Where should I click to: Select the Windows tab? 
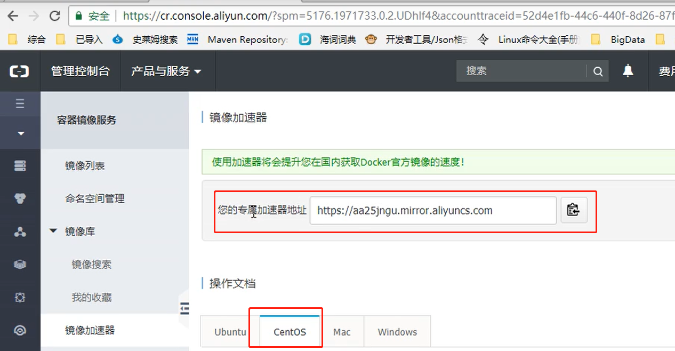point(397,331)
